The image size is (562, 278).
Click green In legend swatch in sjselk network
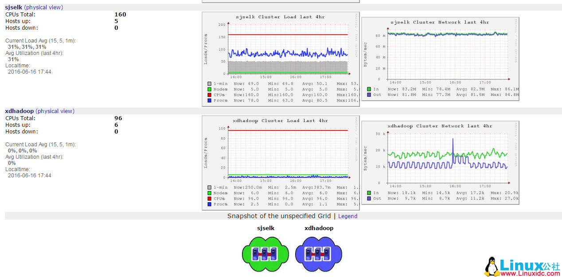click(369, 89)
